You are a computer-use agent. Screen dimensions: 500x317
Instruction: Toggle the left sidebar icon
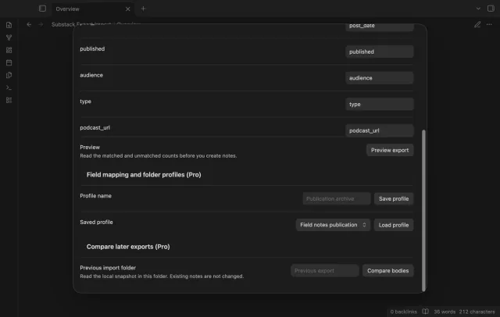[42, 9]
